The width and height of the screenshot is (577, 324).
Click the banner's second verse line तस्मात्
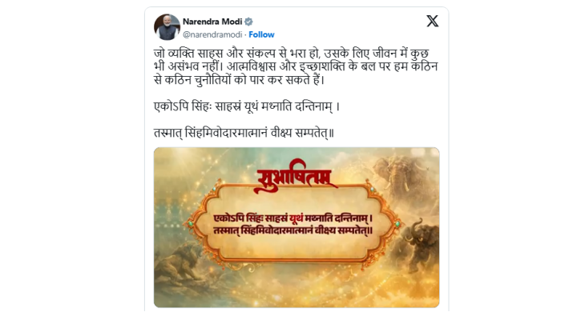pos(293,230)
